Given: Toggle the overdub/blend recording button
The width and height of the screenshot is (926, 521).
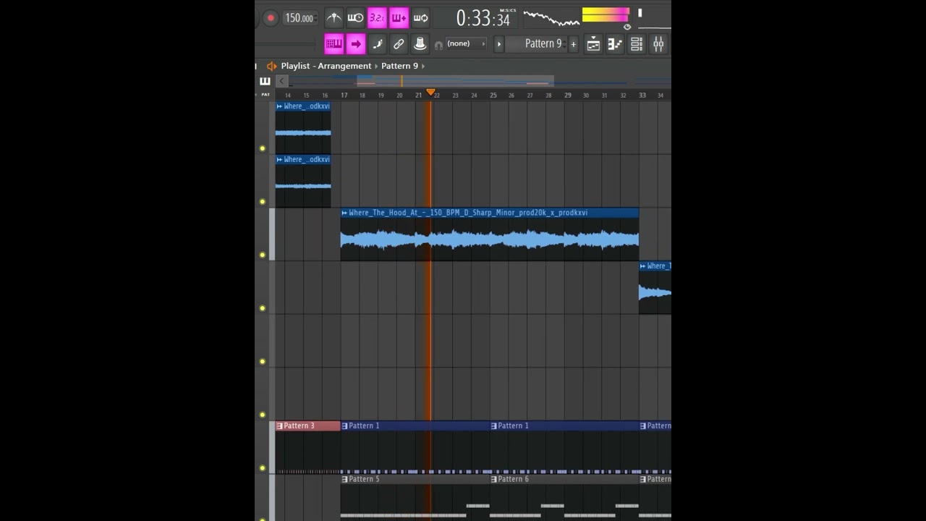Looking at the screenshot, I should coord(399,18).
